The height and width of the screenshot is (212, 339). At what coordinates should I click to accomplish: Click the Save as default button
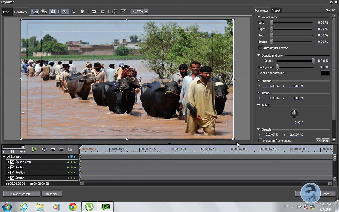pyautogui.click(x=21, y=194)
